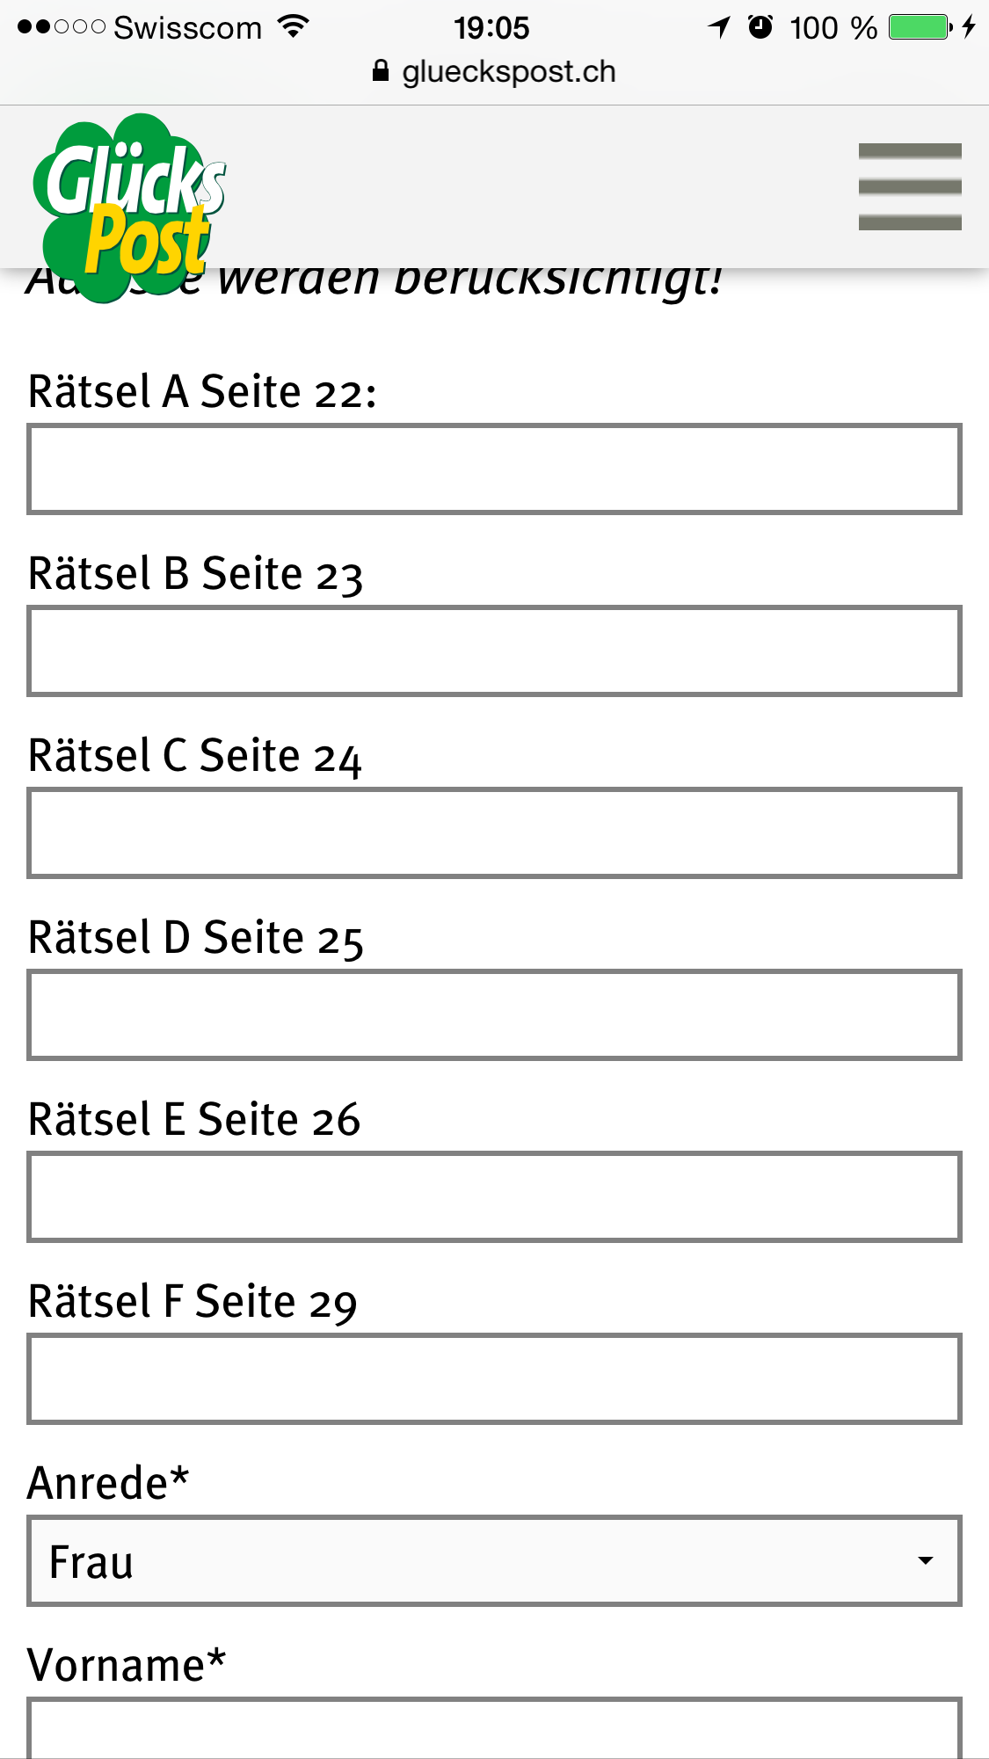Focus the Rätsel B Seite 23 field
The width and height of the screenshot is (989, 1759).
point(494,651)
